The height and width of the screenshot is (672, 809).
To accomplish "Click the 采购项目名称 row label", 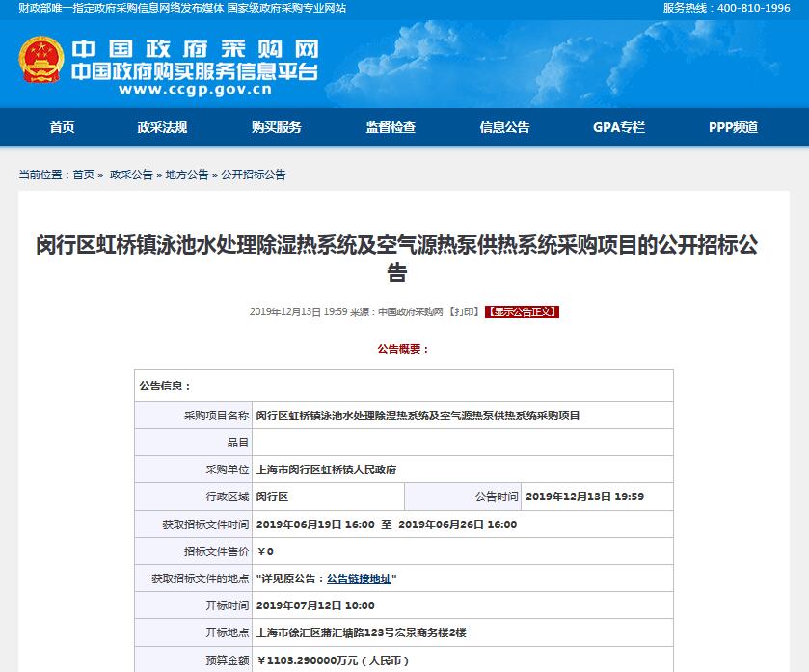I will tap(216, 416).
